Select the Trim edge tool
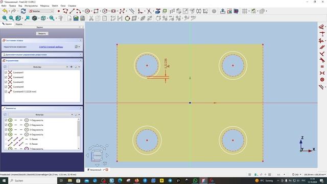The height and width of the screenshot is (184, 327). (x=149, y=11)
